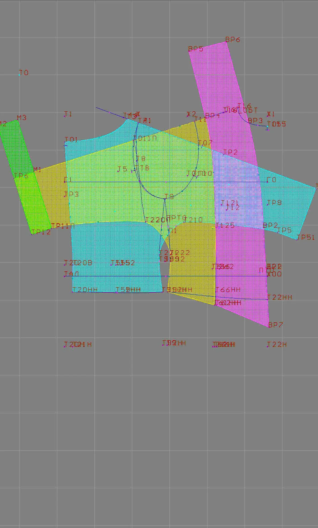Click the Г0 point label
The image size is (318, 528).
click(272, 180)
